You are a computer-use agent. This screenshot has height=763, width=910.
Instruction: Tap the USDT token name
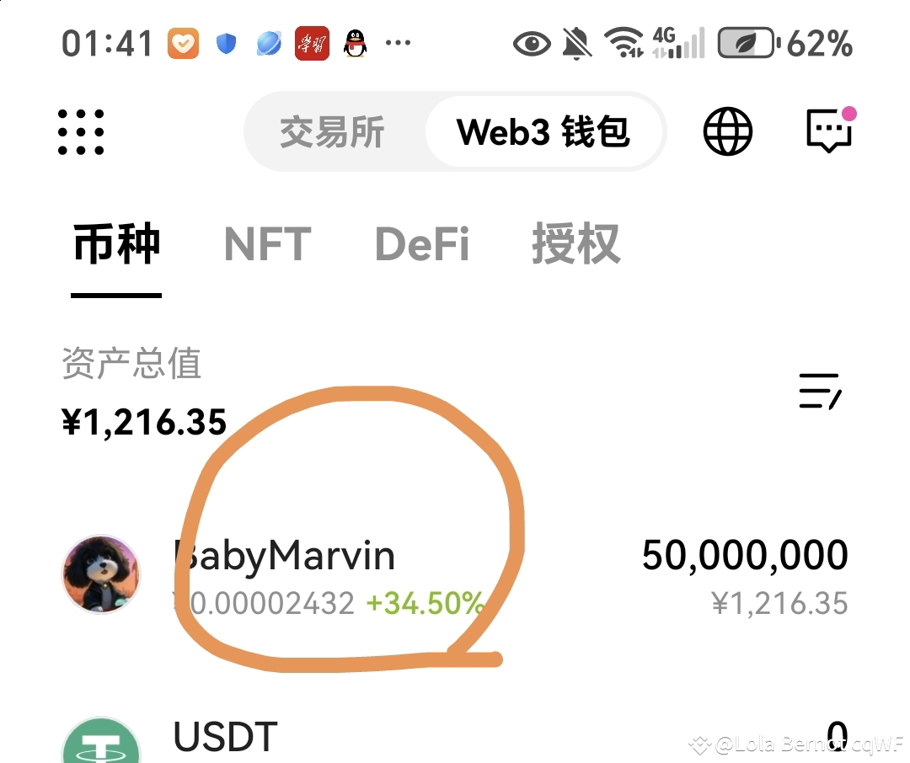[x=226, y=738]
